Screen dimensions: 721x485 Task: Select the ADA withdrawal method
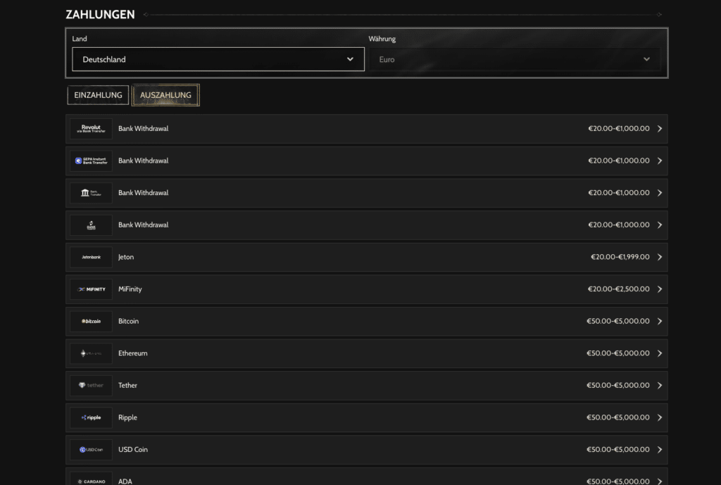pos(366,477)
